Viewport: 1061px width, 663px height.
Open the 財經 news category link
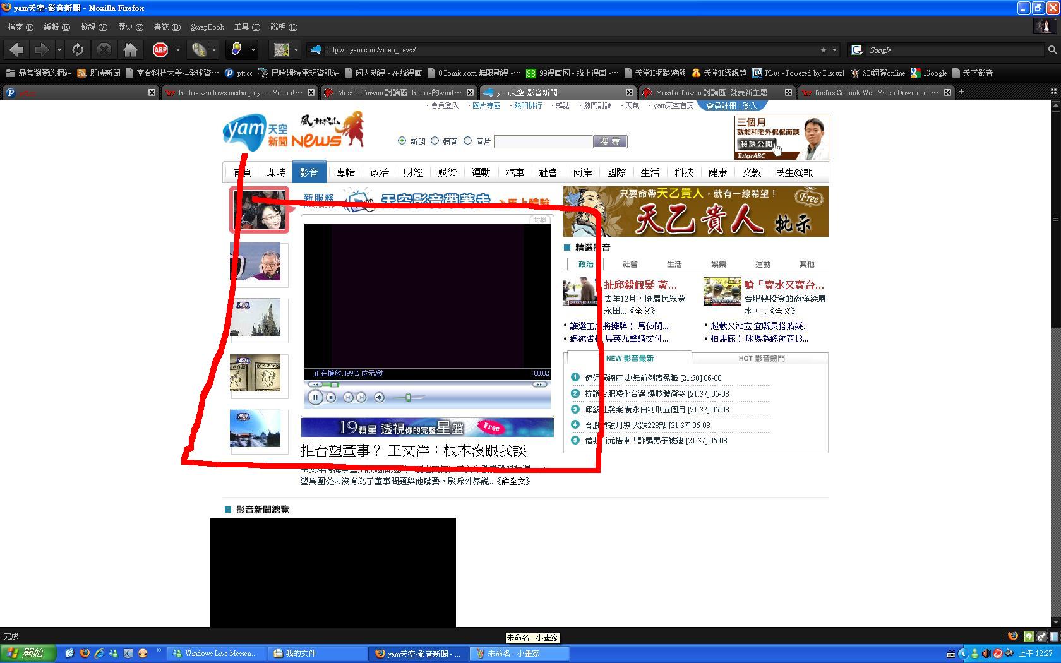(412, 172)
